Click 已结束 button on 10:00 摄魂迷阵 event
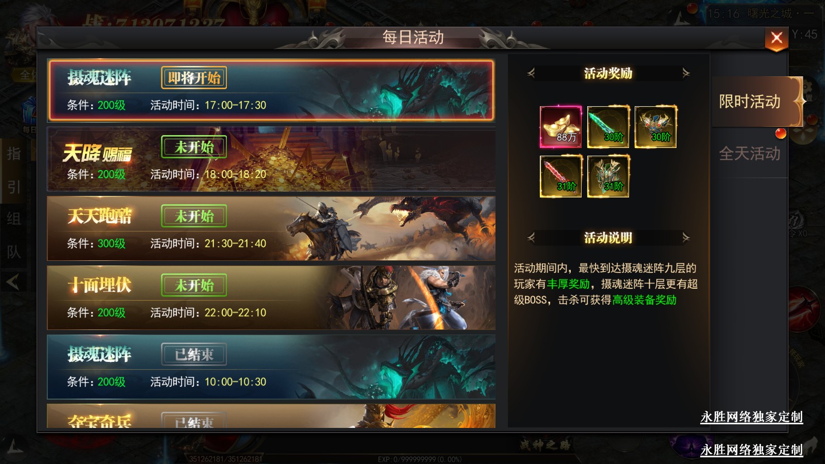 [x=194, y=355]
